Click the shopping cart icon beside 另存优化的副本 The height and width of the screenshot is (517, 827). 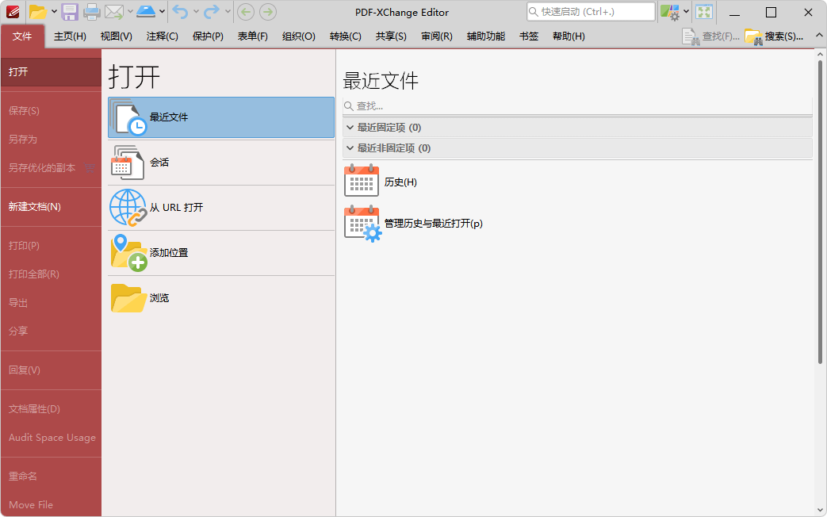click(90, 168)
